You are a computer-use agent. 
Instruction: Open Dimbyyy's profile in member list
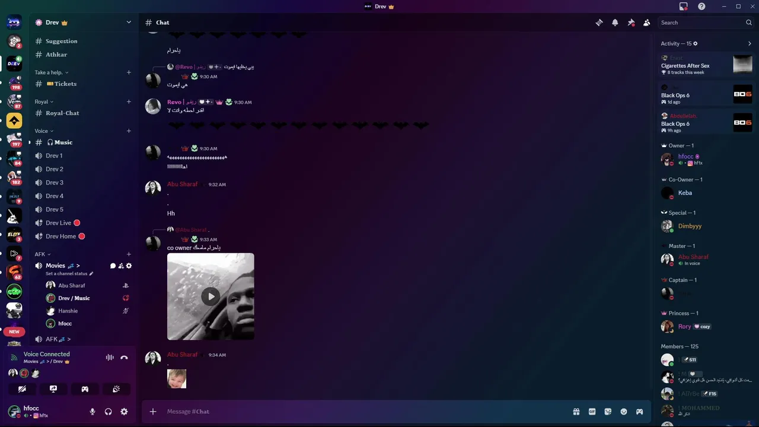click(706, 226)
